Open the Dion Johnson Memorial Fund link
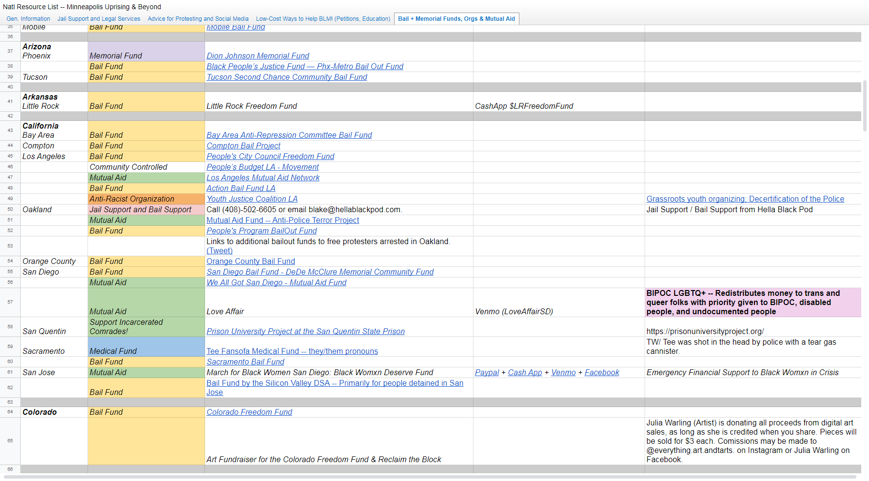Screen dimensions: 869x481 click(258, 56)
